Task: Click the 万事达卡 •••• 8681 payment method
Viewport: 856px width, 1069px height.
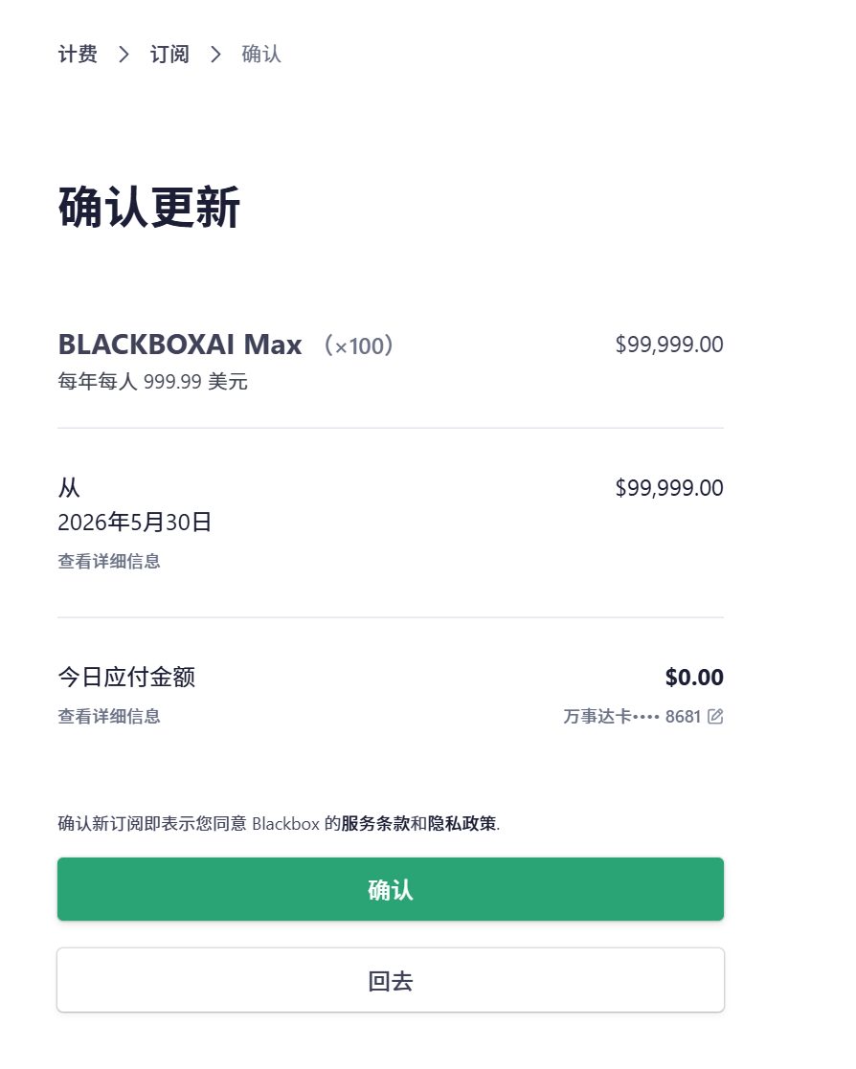Action: tap(632, 717)
